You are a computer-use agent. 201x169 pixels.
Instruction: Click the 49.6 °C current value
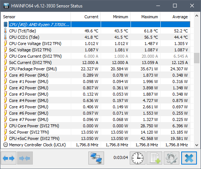91,31
